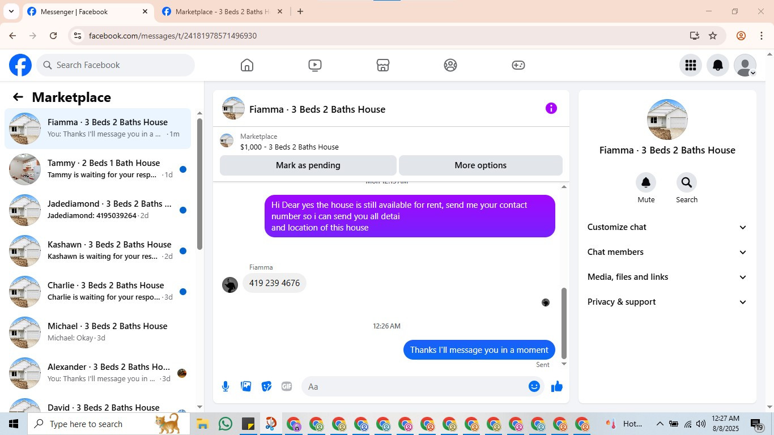Expand Media, files and links section
The image size is (774, 435).
click(667, 277)
